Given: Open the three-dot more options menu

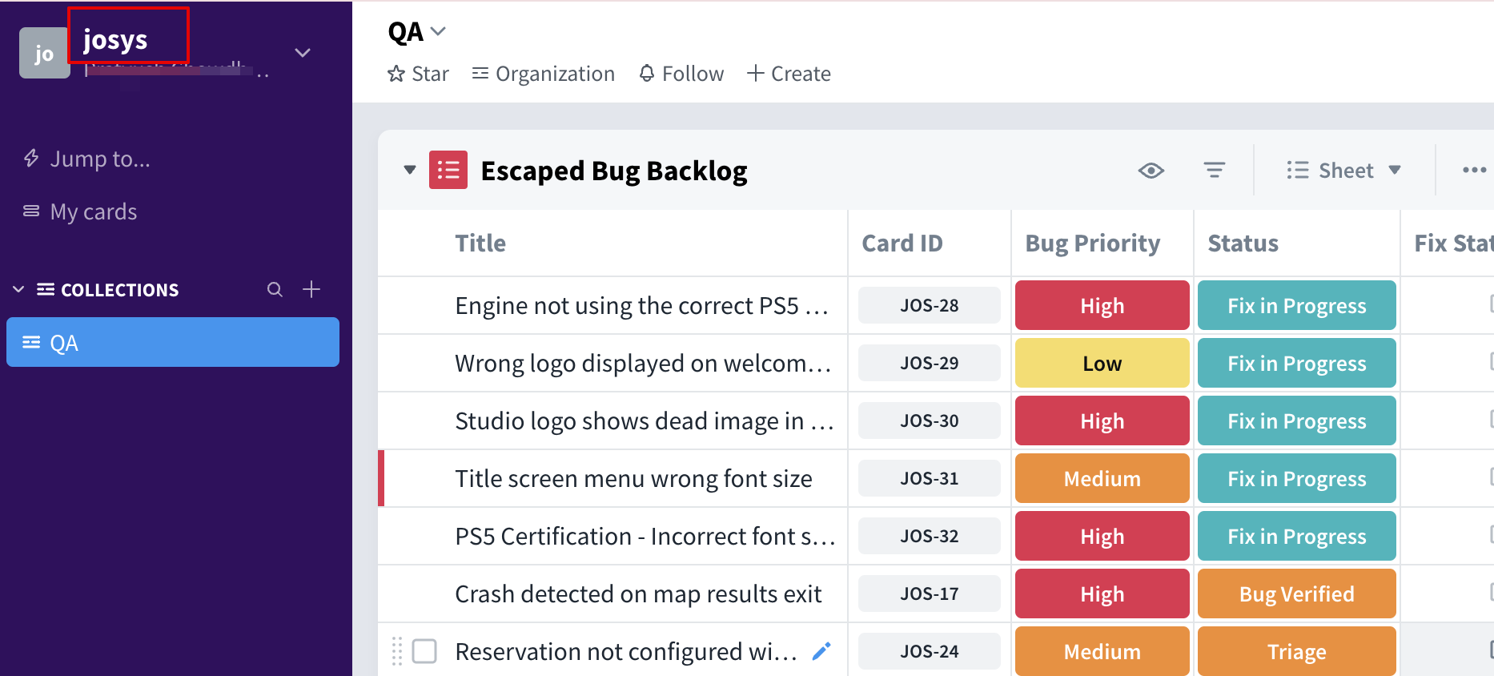Looking at the screenshot, I should [x=1473, y=170].
